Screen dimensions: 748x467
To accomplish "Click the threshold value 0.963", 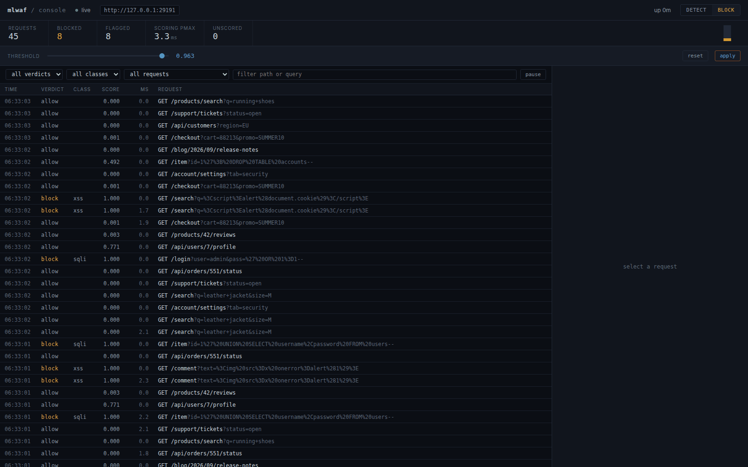I will 185,56.
